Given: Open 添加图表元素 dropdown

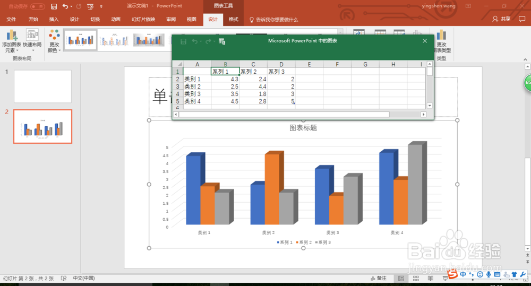Looking at the screenshot, I should (12, 41).
